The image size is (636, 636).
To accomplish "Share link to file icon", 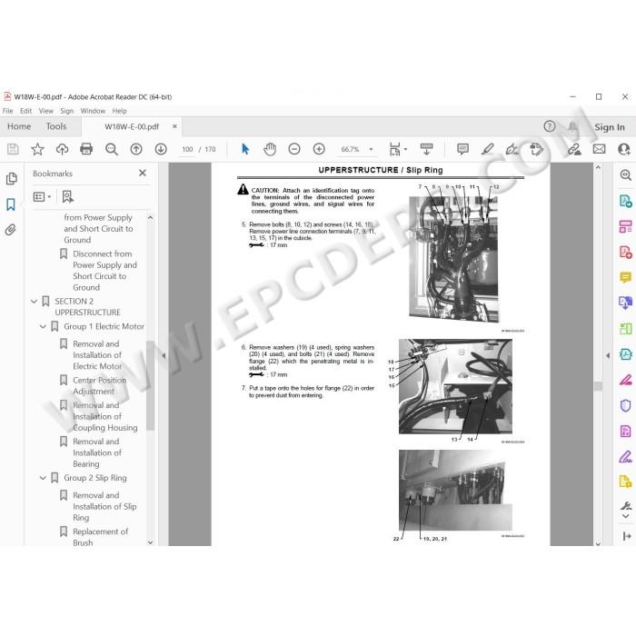I will click(x=574, y=149).
